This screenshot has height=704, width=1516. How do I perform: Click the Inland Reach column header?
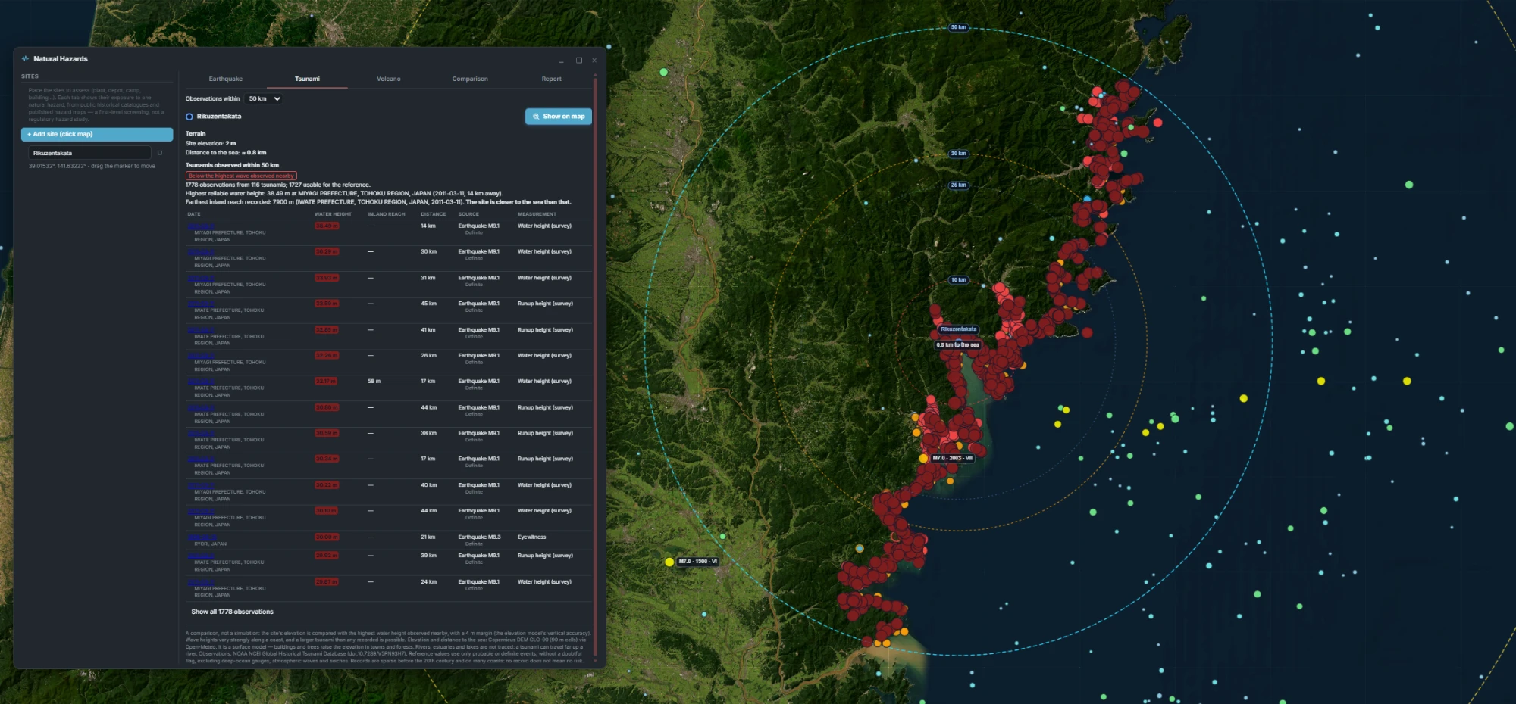[x=387, y=214]
